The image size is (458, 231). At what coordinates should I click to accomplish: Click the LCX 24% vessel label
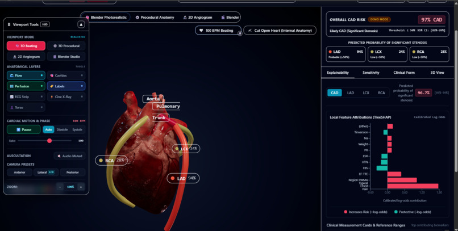tap(186, 149)
